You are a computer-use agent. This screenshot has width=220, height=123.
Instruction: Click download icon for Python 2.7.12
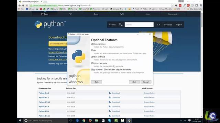click(110, 102)
